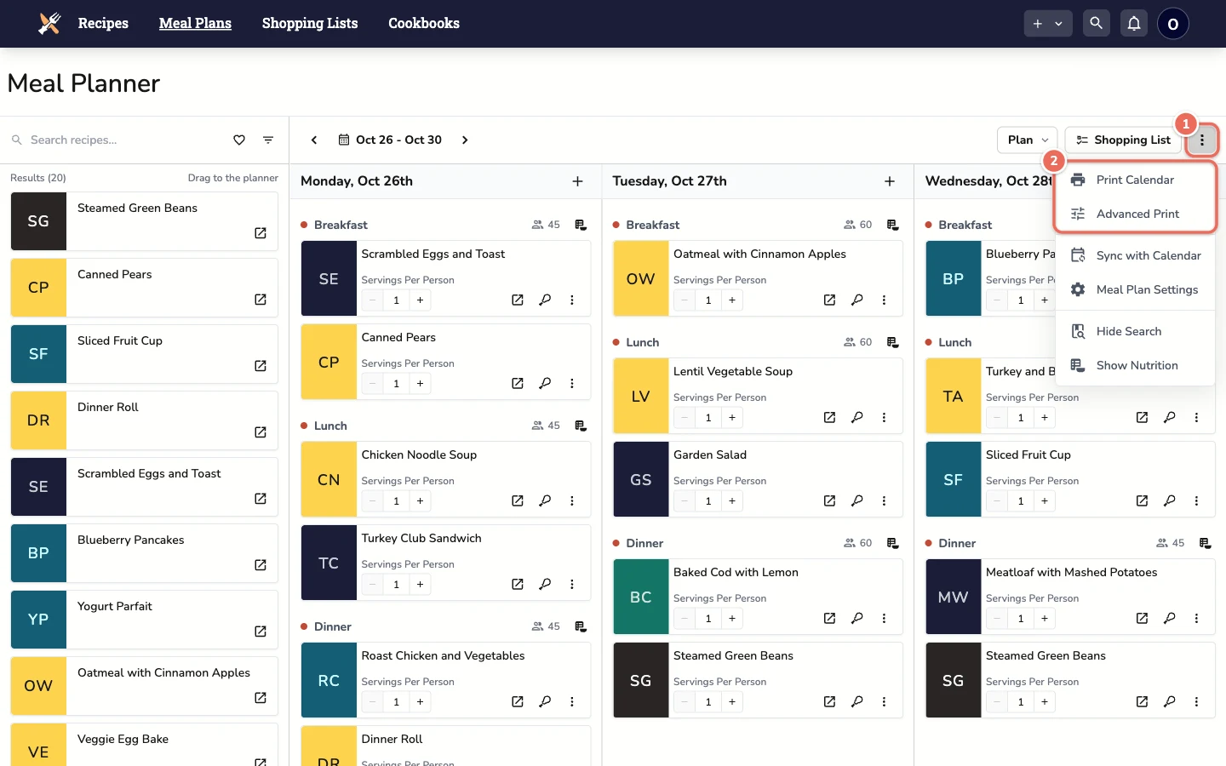Screen dimensions: 1226x766
Task: Go to previous week
Action: pyautogui.click(x=314, y=140)
